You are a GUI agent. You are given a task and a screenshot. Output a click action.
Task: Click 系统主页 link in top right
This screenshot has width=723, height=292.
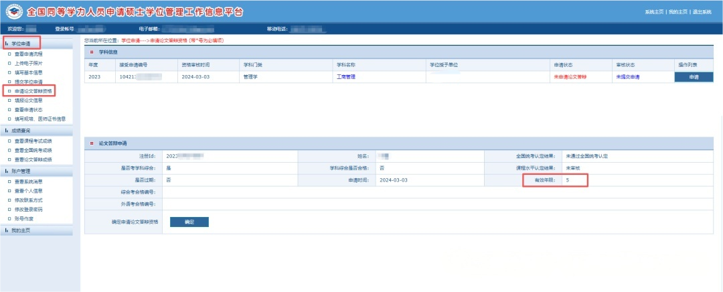[655, 12]
